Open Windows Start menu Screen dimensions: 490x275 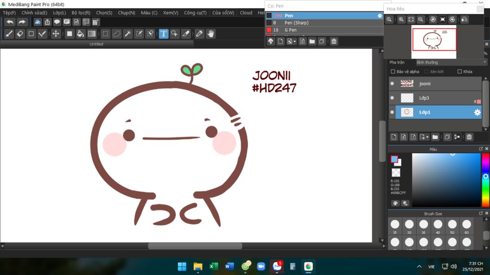point(182,266)
